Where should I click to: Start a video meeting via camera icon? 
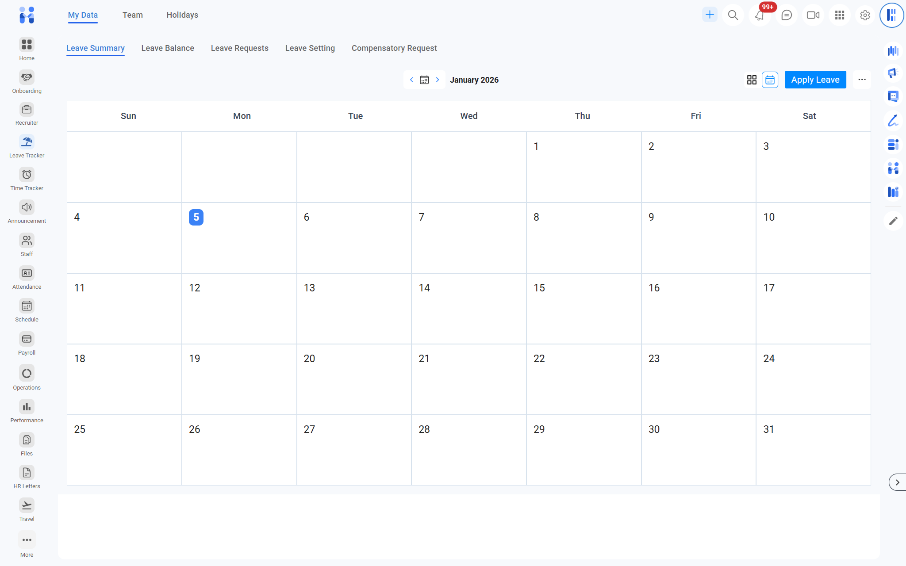coord(813,15)
